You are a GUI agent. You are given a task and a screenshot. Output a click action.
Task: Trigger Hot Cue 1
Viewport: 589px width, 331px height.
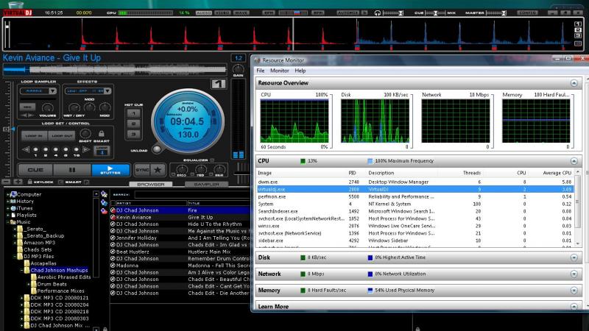[133, 113]
